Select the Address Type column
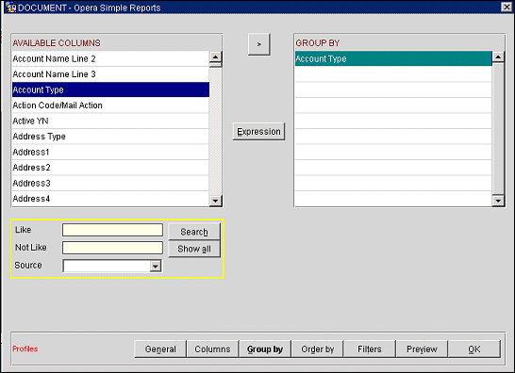The height and width of the screenshot is (373, 515). click(x=110, y=137)
